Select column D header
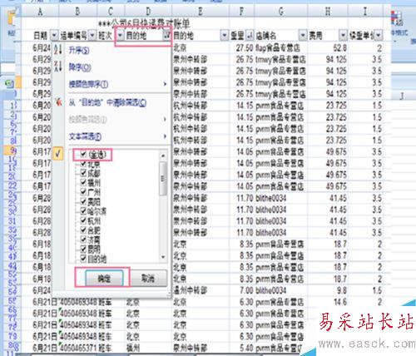The width and height of the screenshot is (416, 356). pyautogui.click(x=148, y=12)
